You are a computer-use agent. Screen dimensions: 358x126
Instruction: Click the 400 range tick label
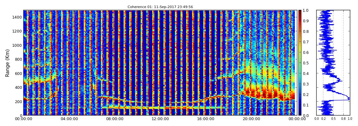18,88
